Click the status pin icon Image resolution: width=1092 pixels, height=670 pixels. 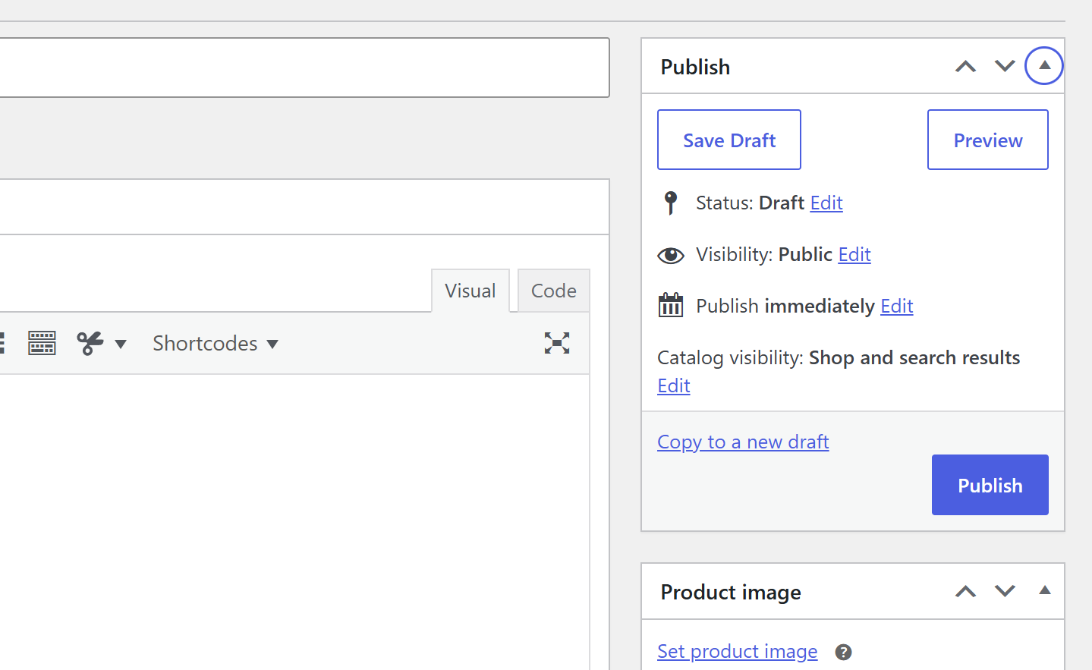point(671,203)
